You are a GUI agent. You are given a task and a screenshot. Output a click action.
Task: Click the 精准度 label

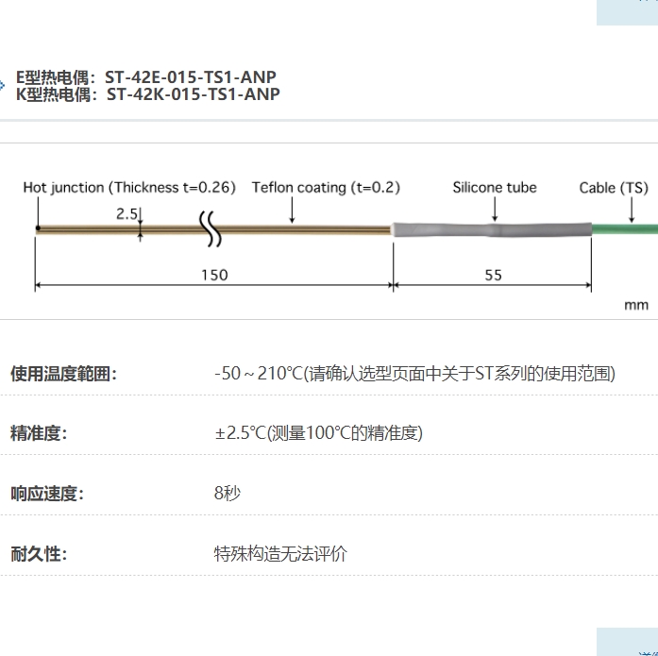point(39,433)
